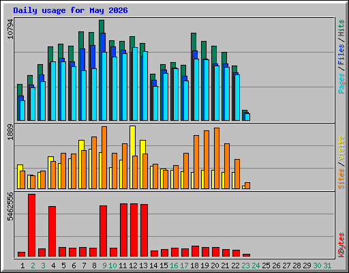Viewport: 349px width, 273px height.
Task: Click green day label 30
Action: pos(317,265)
